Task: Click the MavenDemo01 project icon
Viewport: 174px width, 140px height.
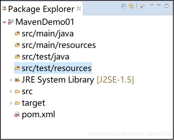Action: click(11, 22)
